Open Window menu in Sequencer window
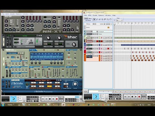This screenshot has height=116, width=155. (x=108, y=15)
